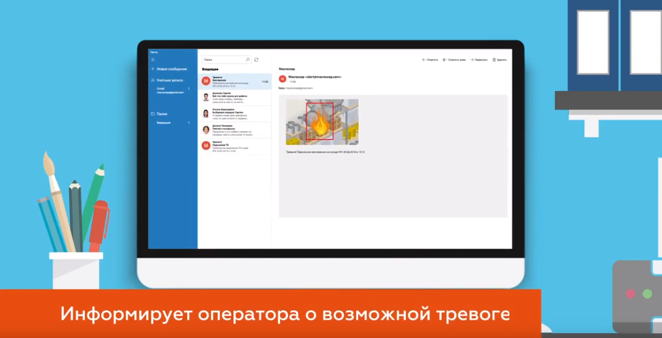
Task: Click the fire detection image in email body
Action: 322,122
